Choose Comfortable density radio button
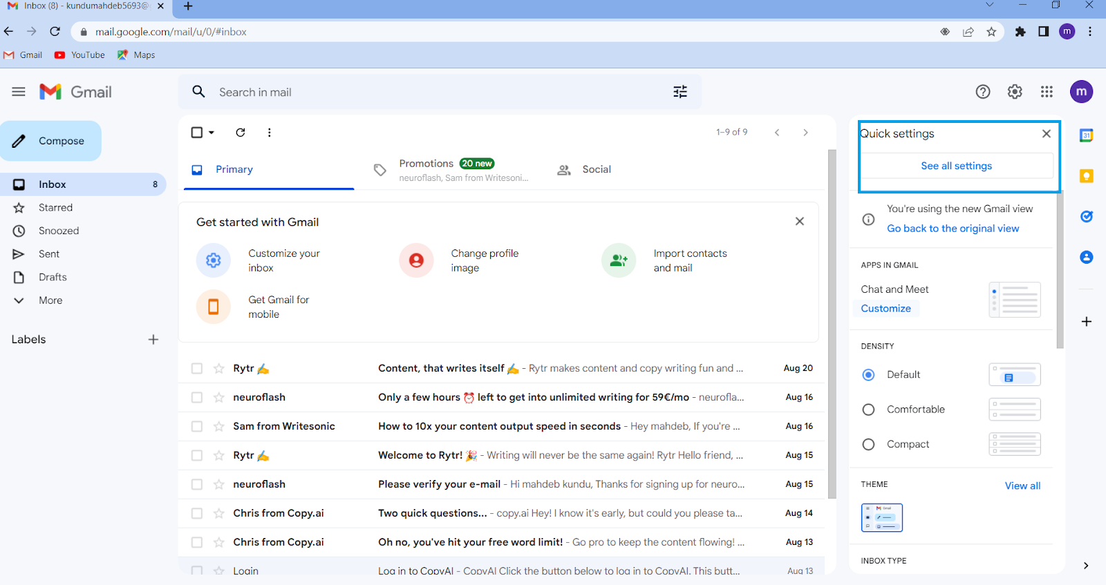 tap(869, 410)
